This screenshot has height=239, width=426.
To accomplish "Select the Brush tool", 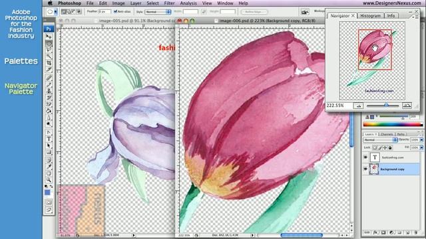I will [49, 84].
